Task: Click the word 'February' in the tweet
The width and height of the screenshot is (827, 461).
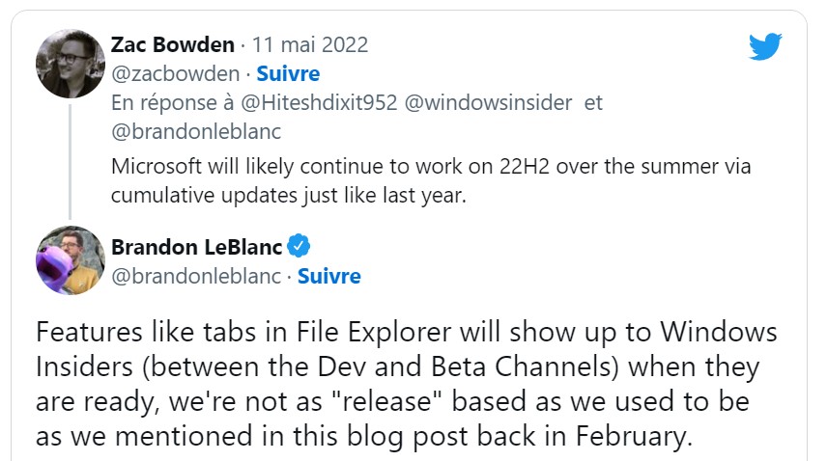Action: [634, 436]
